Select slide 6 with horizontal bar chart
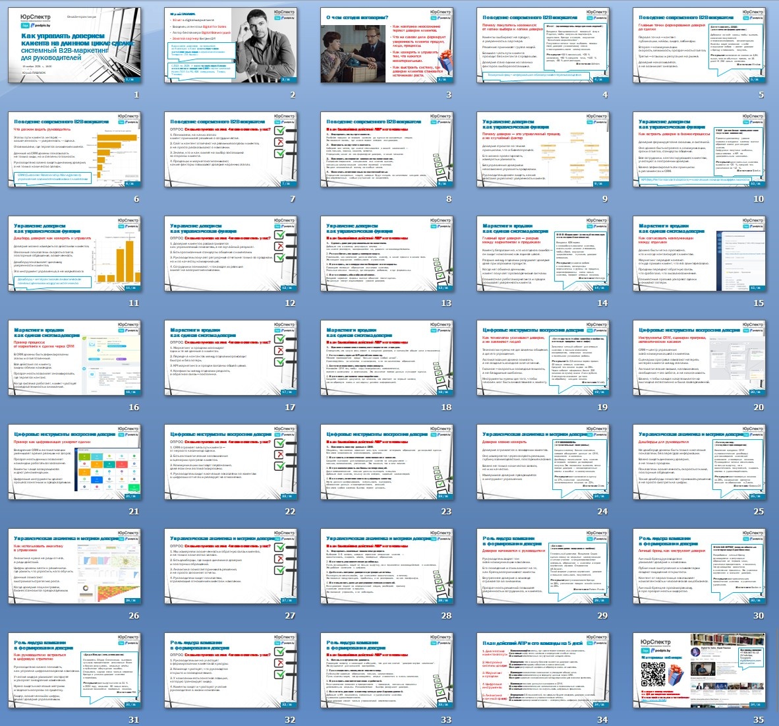This screenshot has width=779, height=726. tap(74, 150)
